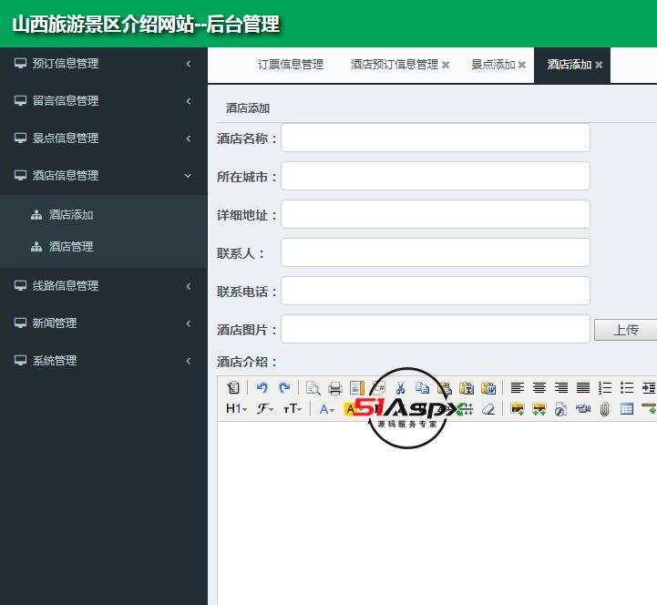Click the 上传 upload button
This screenshot has height=605, width=657.
point(626,330)
